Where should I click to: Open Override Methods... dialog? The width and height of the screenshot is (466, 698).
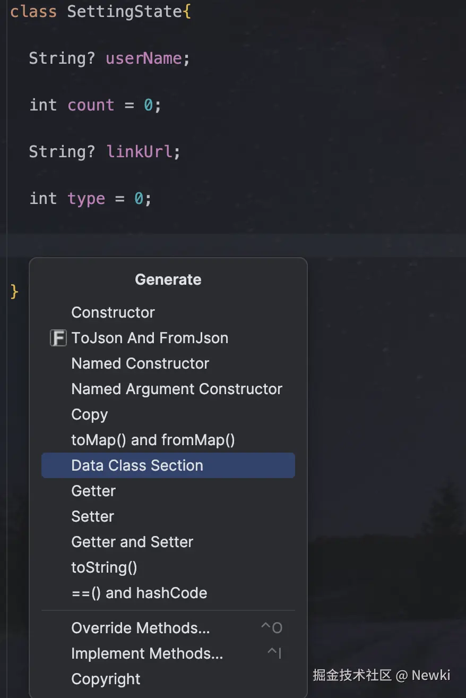tap(141, 628)
